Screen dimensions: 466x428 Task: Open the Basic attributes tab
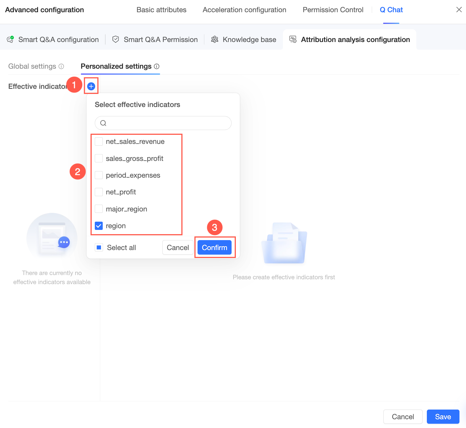pyautogui.click(x=161, y=10)
